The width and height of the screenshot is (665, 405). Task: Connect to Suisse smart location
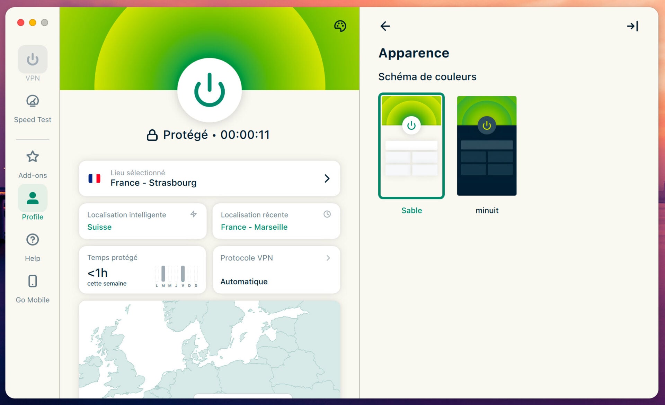[142, 221]
